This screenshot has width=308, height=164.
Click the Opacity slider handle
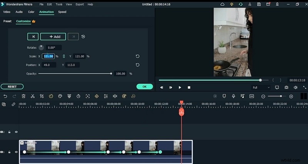[x=111, y=73]
